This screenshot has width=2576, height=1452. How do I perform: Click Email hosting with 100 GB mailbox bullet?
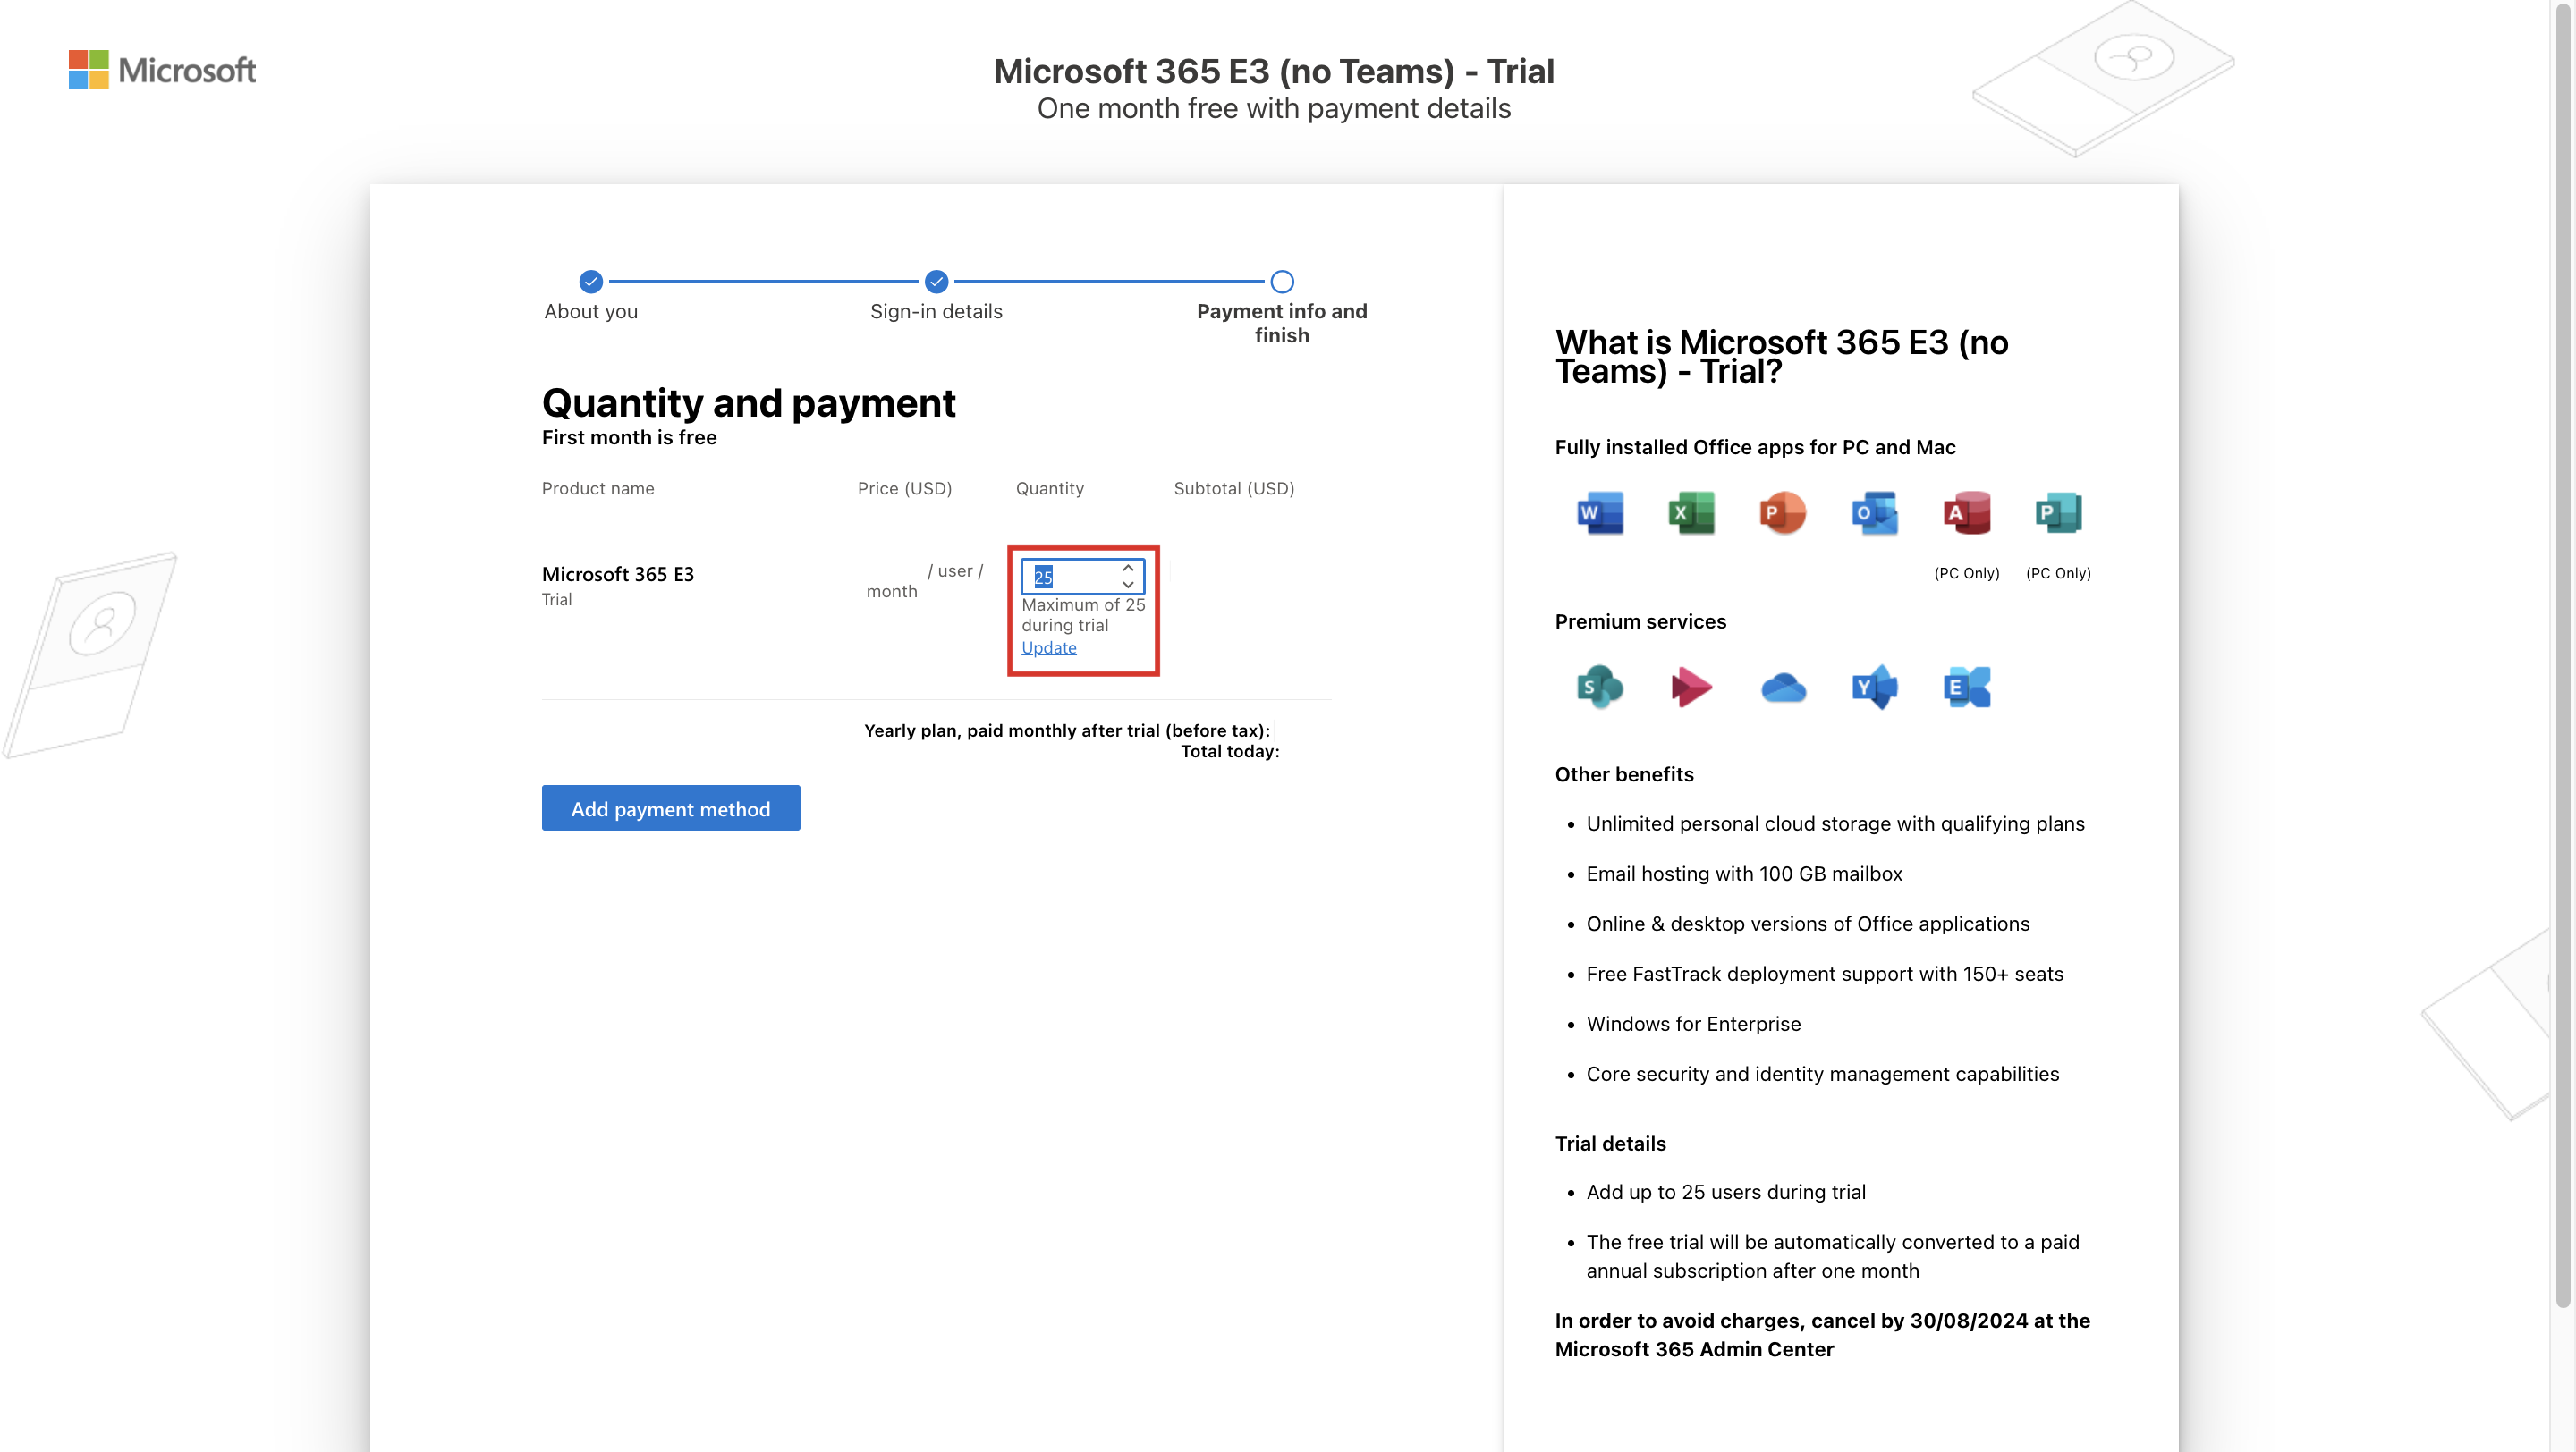[1744, 874]
